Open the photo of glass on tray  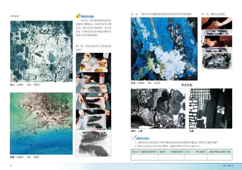pos(93,63)
